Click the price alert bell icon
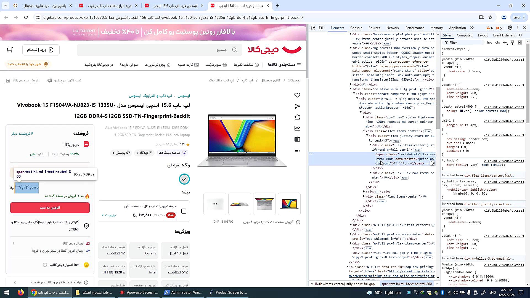The width and height of the screenshot is (530, 298). 297,117
